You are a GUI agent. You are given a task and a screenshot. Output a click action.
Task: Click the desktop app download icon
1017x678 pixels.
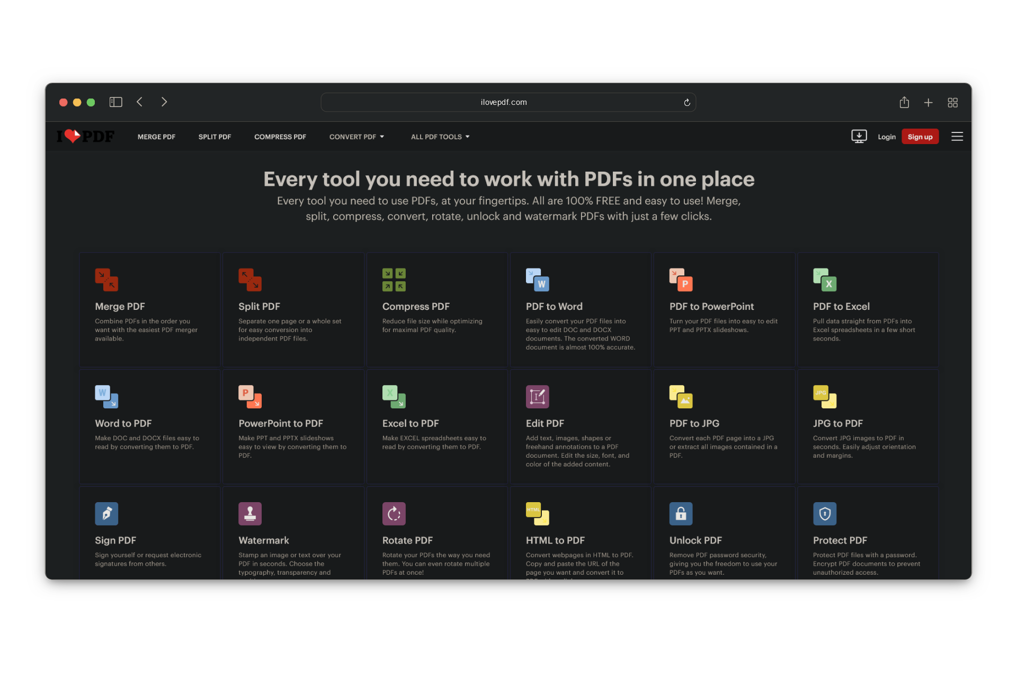[x=859, y=137]
